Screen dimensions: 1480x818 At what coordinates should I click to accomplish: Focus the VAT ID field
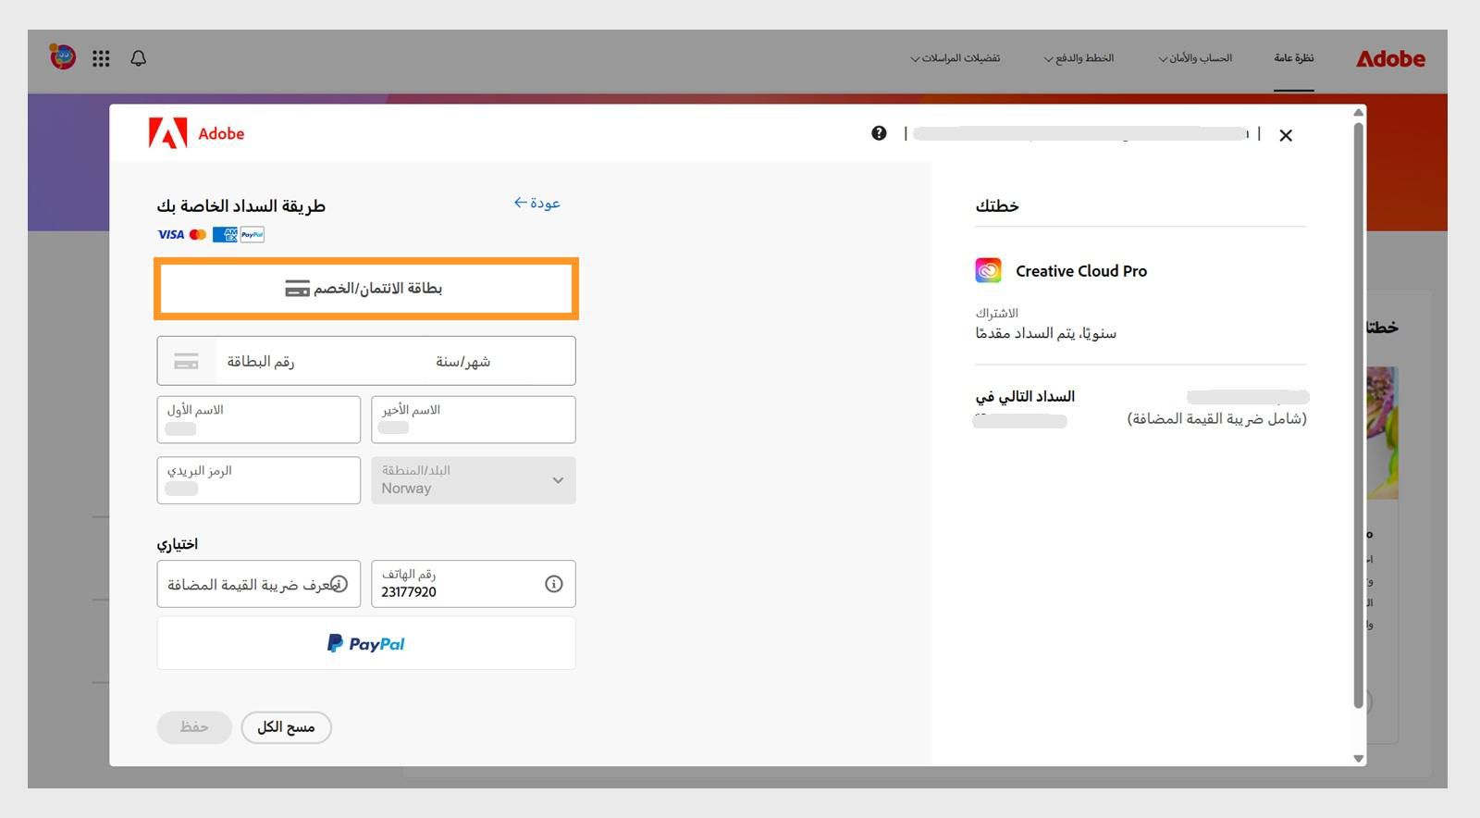pyautogui.click(x=259, y=584)
